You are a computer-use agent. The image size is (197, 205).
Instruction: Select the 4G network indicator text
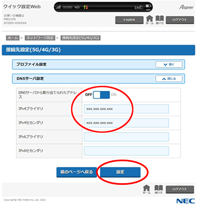[x=77, y=7]
